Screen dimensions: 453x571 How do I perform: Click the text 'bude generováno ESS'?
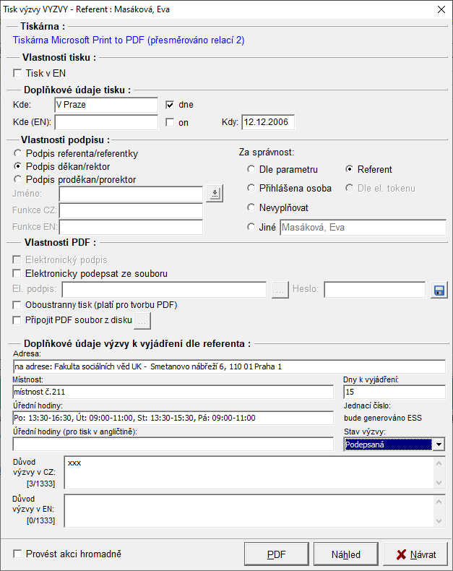click(383, 418)
